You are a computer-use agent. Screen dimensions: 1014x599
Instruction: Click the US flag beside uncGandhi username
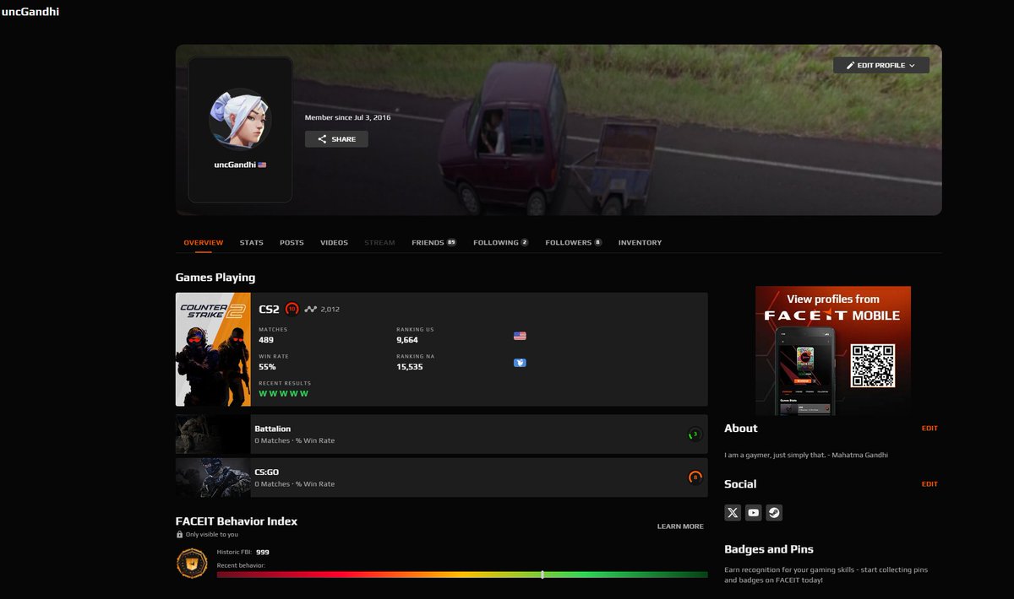[x=263, y=165]
